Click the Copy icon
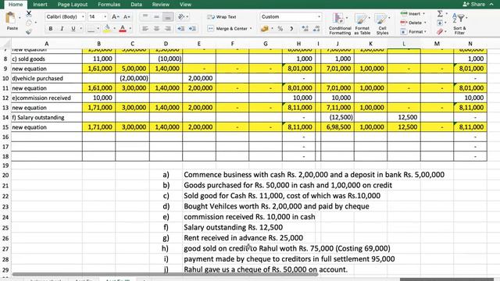500x281 pixels. pos(29,23)
